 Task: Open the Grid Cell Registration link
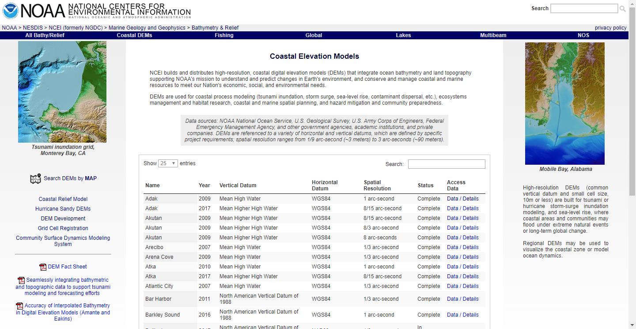point(63,228)
